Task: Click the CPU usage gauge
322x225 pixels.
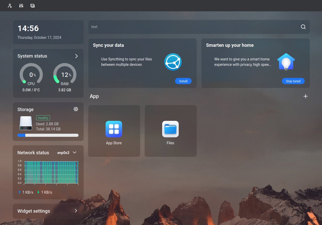Action: point(31,75)
